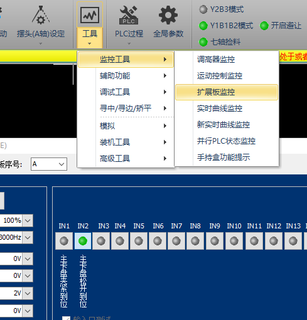The image size is (307, 320).
Task: Toggle Y1B1B2模式 indicator
Action: pyautogui.click(x=203, y=26)
